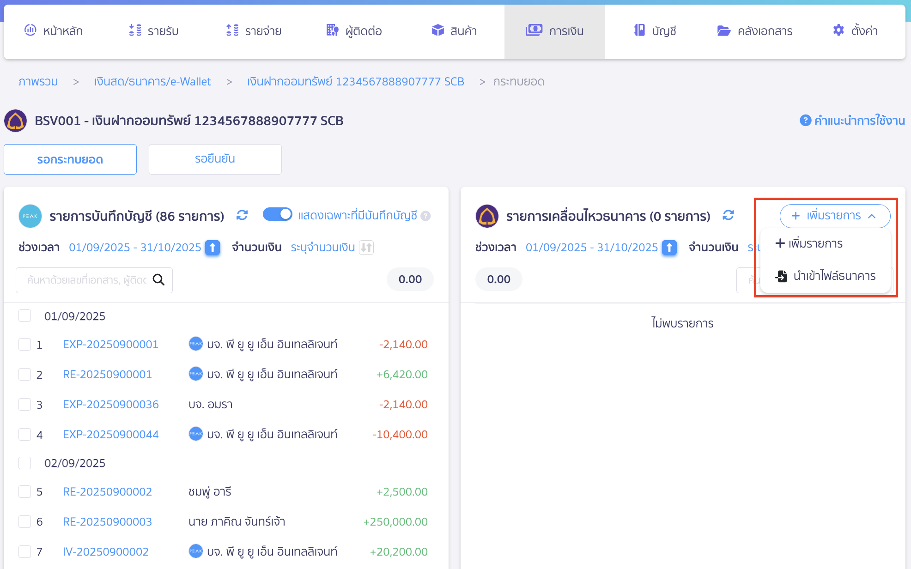Refresh the รายการเคลื่อนไหวธนาคาร list

[x=728, y=215]
